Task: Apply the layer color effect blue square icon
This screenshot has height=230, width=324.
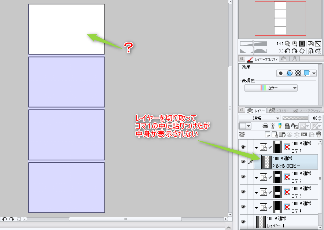Action: coord(307,73)
